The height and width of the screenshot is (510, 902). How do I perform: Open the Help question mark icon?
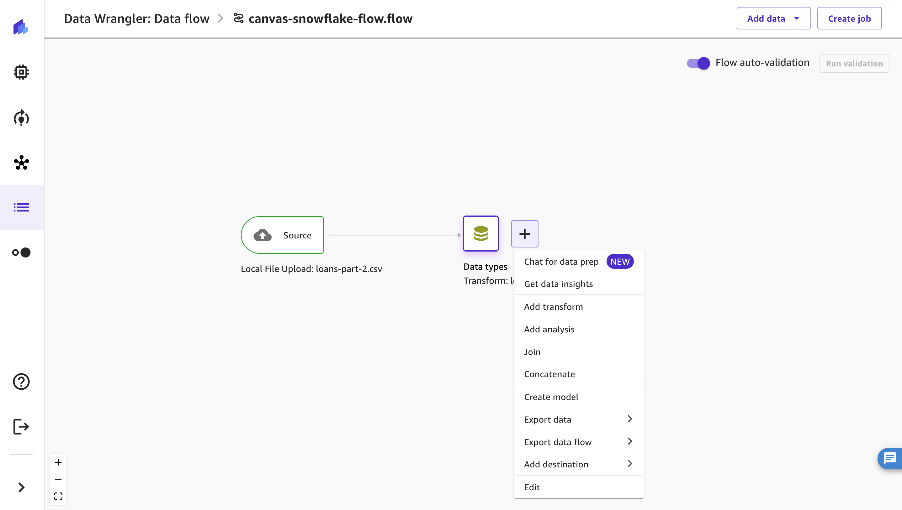21,382
